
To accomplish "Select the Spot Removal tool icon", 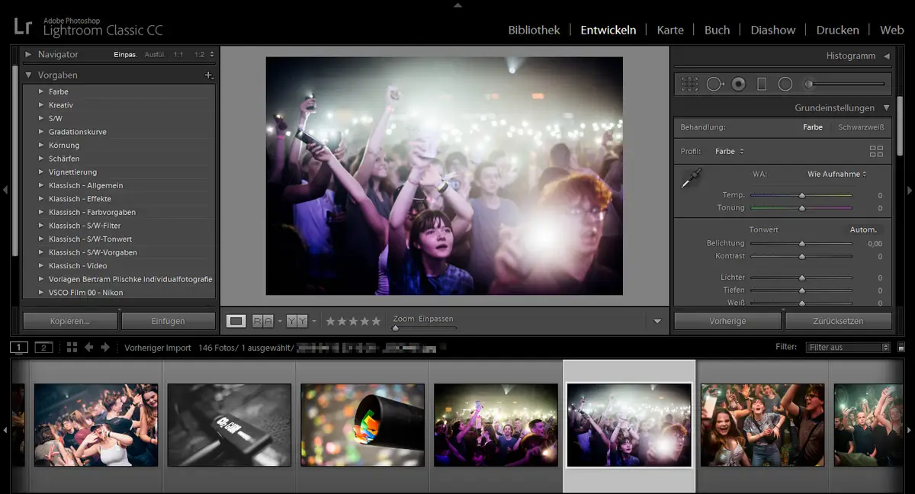I will click(714, 84).
